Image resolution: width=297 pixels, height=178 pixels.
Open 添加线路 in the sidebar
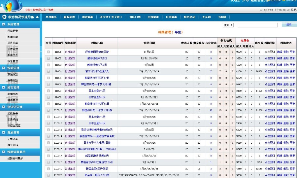(x=13, y=75)
